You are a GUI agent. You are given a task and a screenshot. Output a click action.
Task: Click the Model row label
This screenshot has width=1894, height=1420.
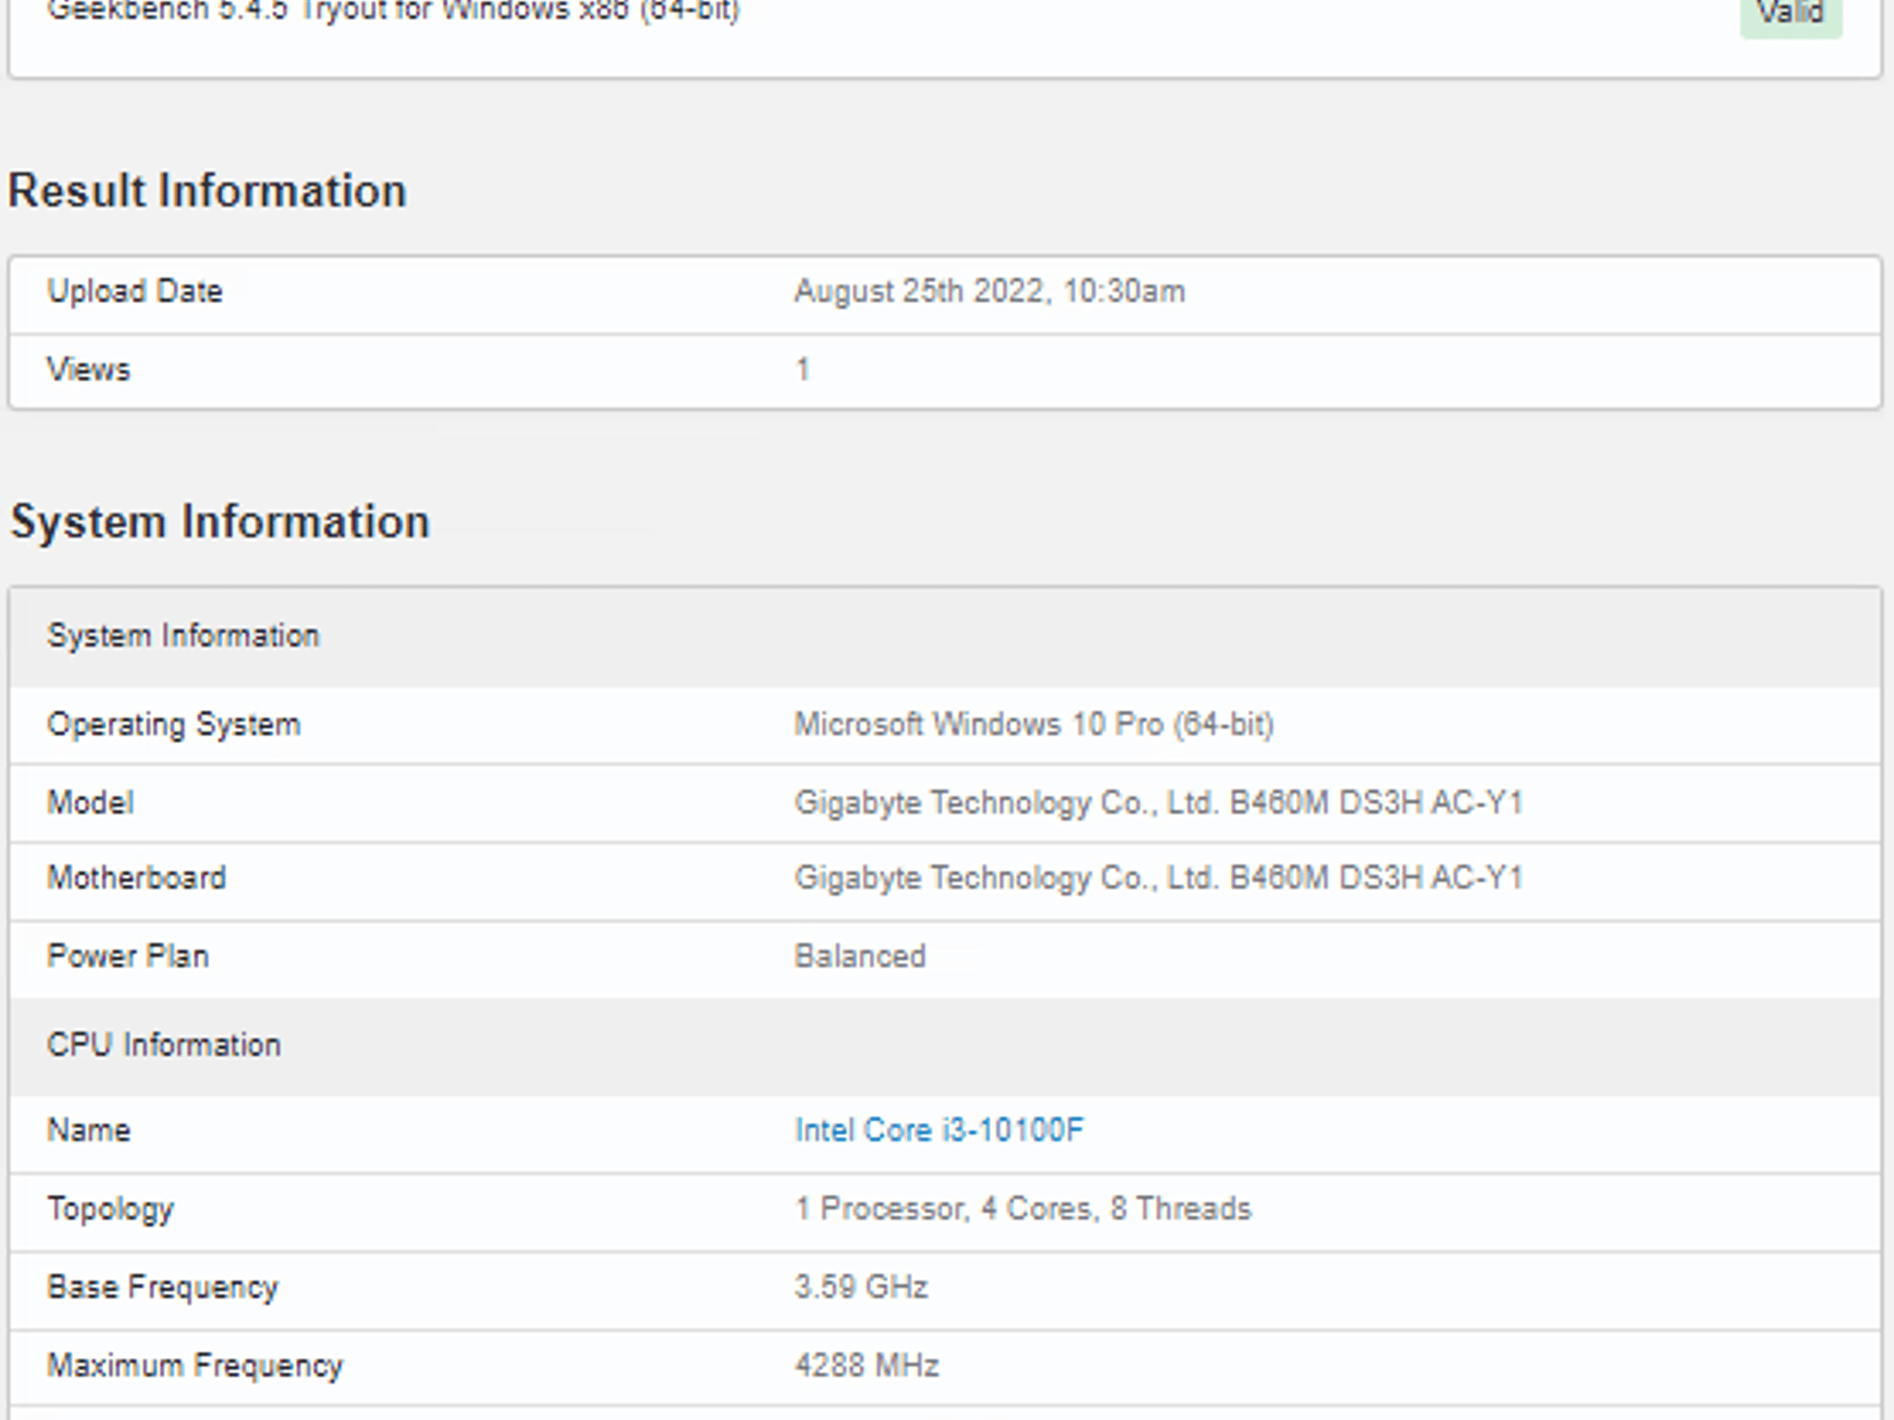pos(91,802)
